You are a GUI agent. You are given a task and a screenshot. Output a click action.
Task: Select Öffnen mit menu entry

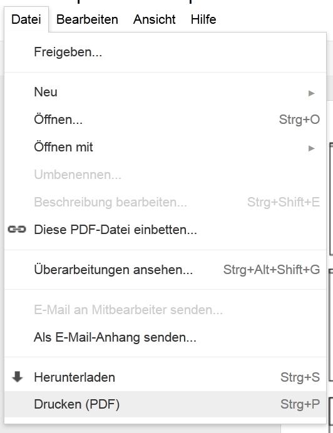pyautogui.click(x=165, y=147)
